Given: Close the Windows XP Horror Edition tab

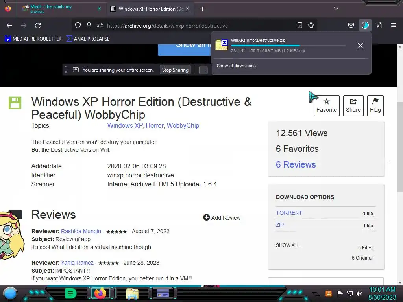Looking at the screenshot, I should pyautogui.click(x=188, y=9).
